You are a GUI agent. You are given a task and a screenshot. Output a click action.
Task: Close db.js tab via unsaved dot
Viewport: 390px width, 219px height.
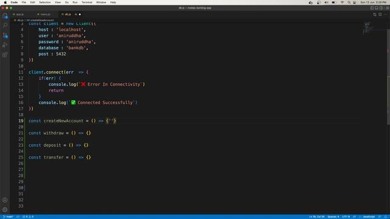pos(80,15)
